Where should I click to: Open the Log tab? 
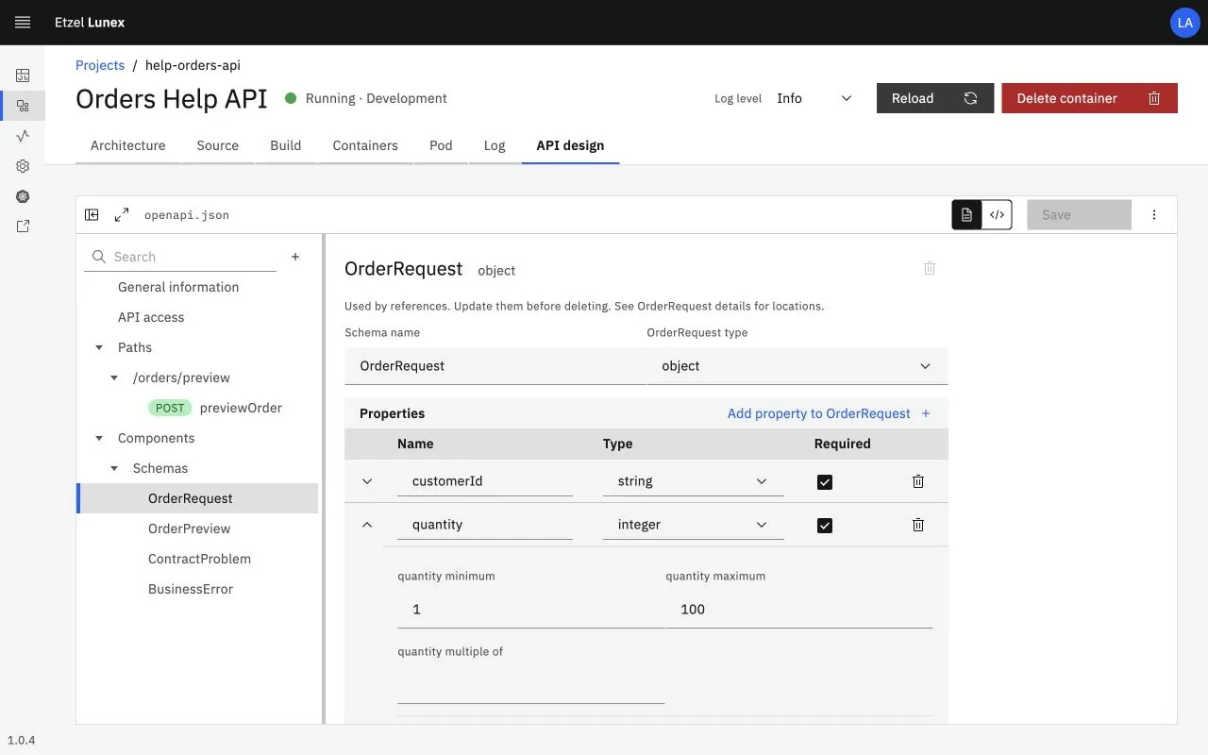[x=495, y=145]
